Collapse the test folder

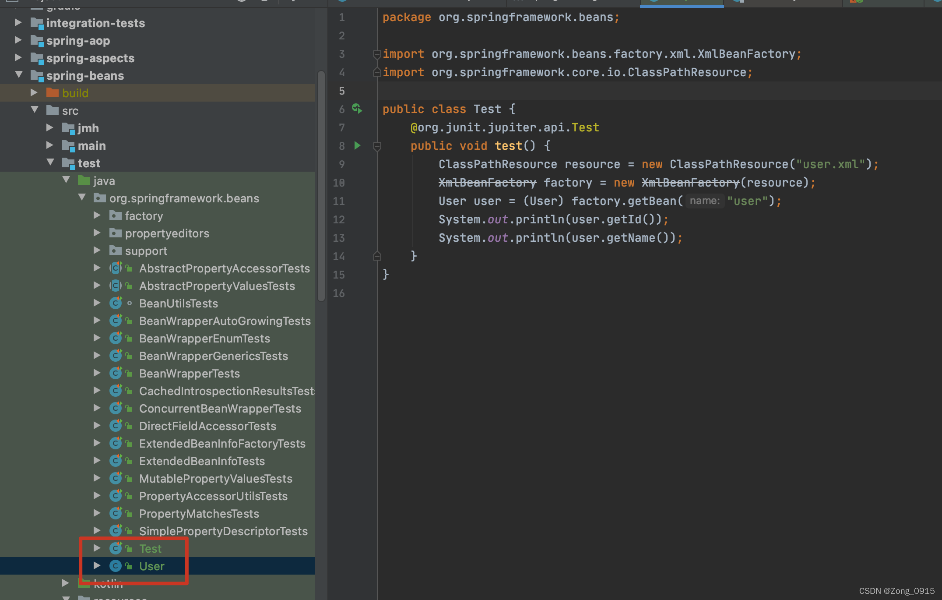[50, 162]
